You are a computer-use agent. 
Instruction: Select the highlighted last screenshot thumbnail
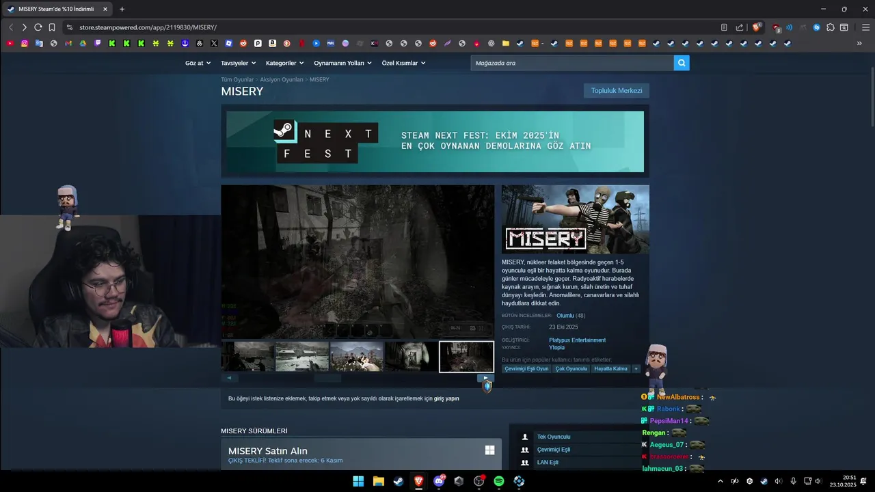tap(466, 357)
